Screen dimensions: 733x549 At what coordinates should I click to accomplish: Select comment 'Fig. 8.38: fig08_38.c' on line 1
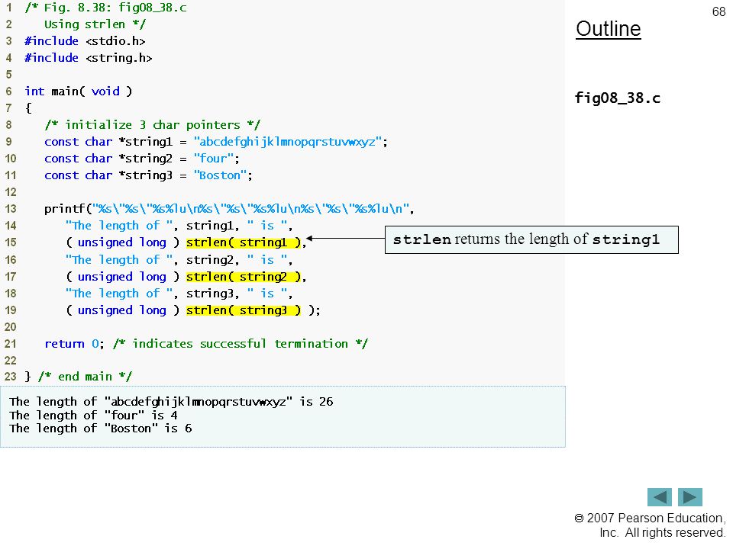105,8
